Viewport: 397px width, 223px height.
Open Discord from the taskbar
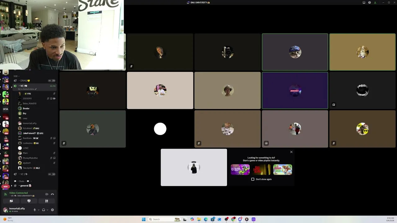pyautogui.click(x=240, y=219)
